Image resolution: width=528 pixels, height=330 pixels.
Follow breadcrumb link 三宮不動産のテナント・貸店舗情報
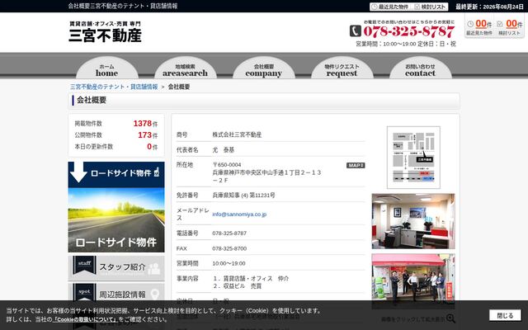114,87
